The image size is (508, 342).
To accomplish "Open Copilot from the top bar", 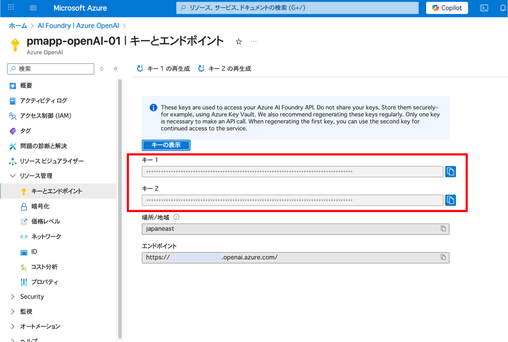I will click(x=447, y=8).
